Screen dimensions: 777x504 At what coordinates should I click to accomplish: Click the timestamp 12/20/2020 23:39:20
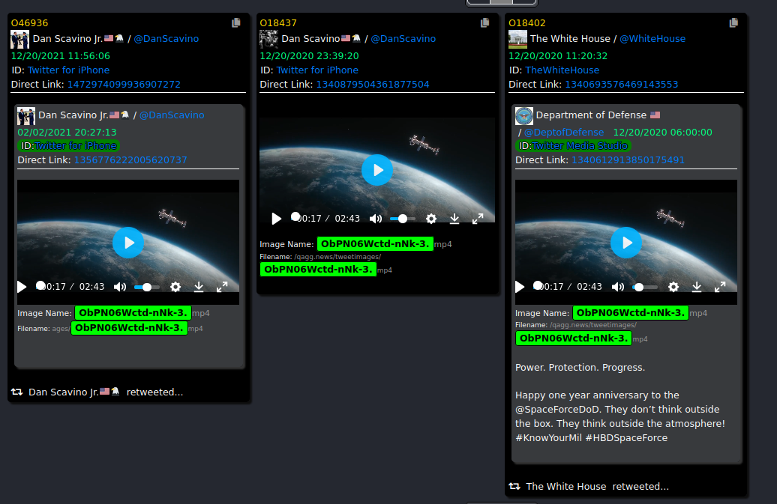[x=309, y=56]
